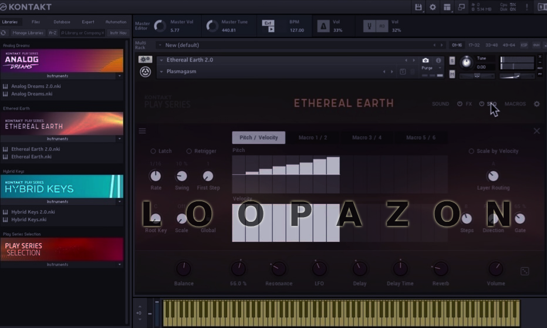Open hamburger menu in sequencer panel

pyautogui.click(x=143, y=131)
